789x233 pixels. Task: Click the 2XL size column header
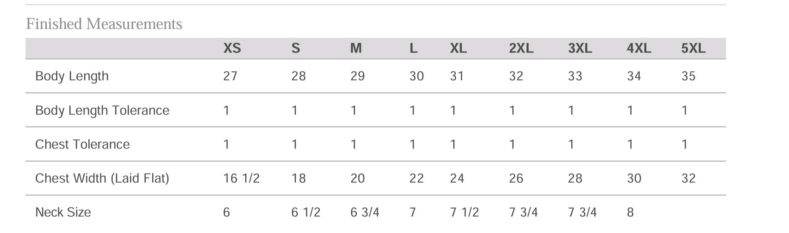point(521,48)
